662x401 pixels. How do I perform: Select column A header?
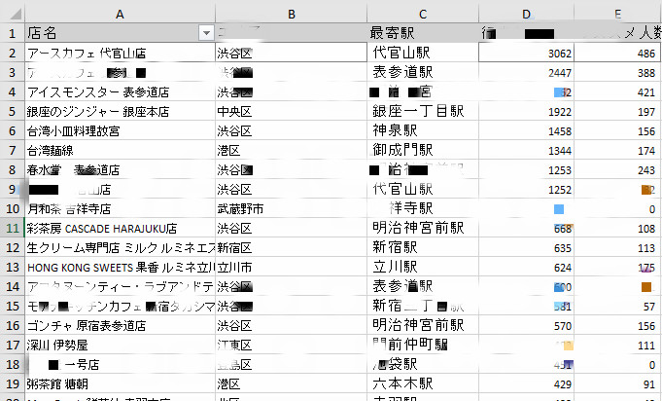(120, 14)
